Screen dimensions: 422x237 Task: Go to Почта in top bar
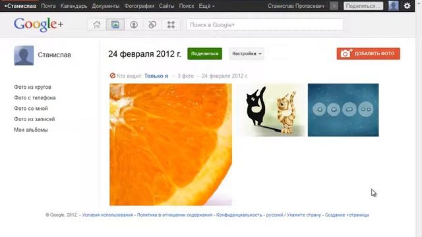click(x=48, y=6)
